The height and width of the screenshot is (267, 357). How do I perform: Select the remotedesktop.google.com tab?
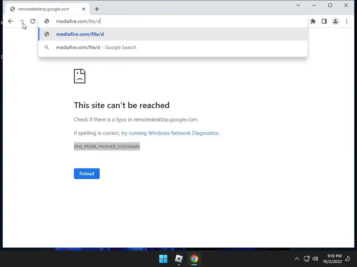pyautogui.click(x=47, y=9)
